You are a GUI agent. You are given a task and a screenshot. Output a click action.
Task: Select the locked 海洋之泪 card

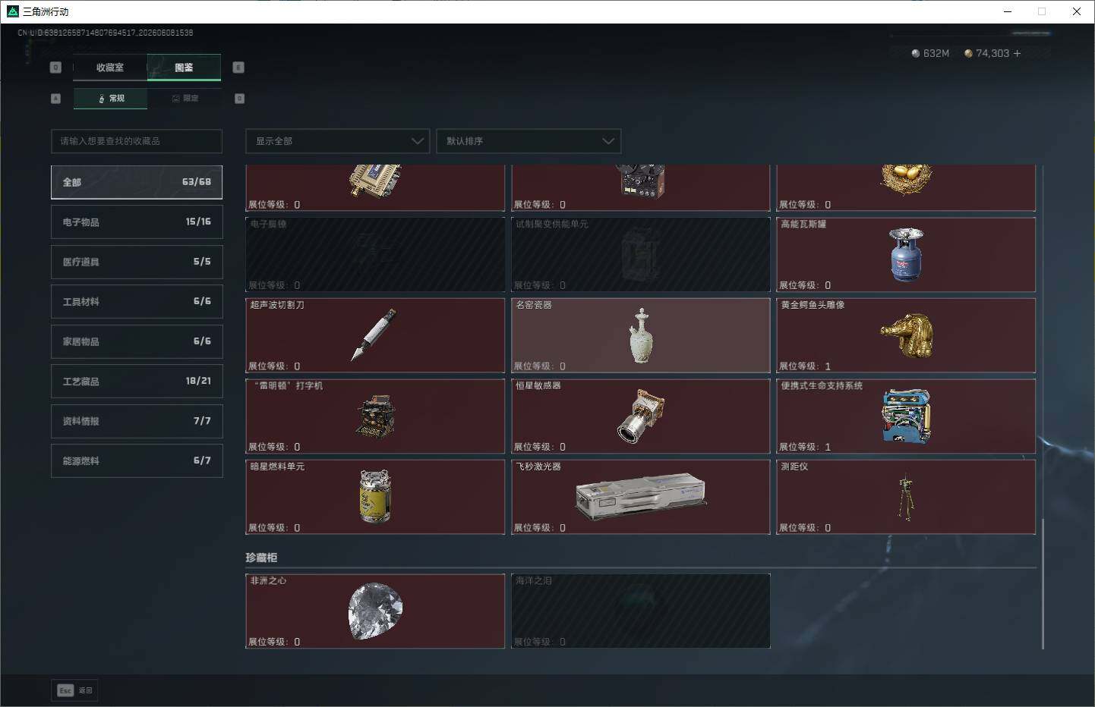[641, 611]
